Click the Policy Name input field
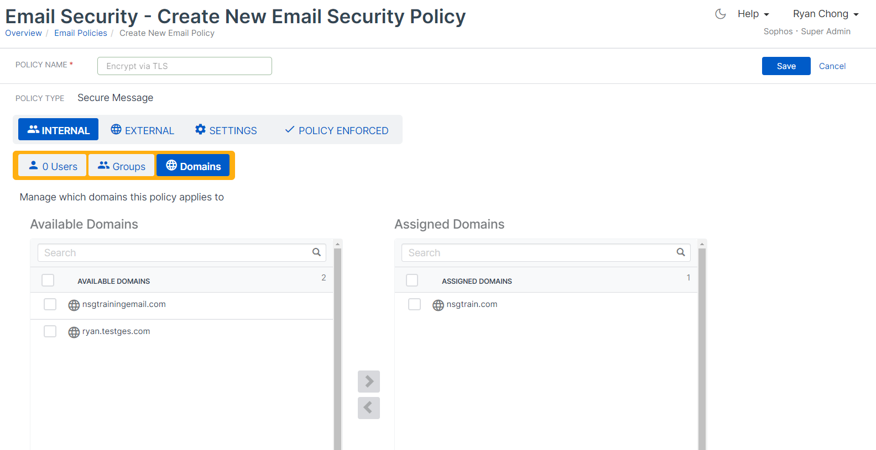Image resolution: width=876 pixels, height=450 pixels. [x=185, y=66]
